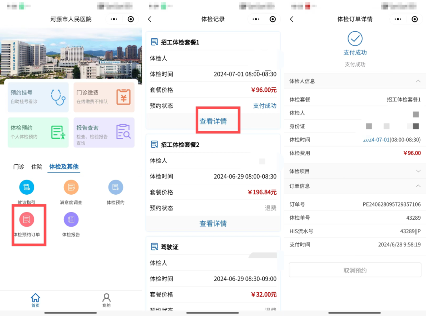Open more-options dots in 体检订单详情 header
Viewport: 426px width, 316px height.
coord(398,19)
